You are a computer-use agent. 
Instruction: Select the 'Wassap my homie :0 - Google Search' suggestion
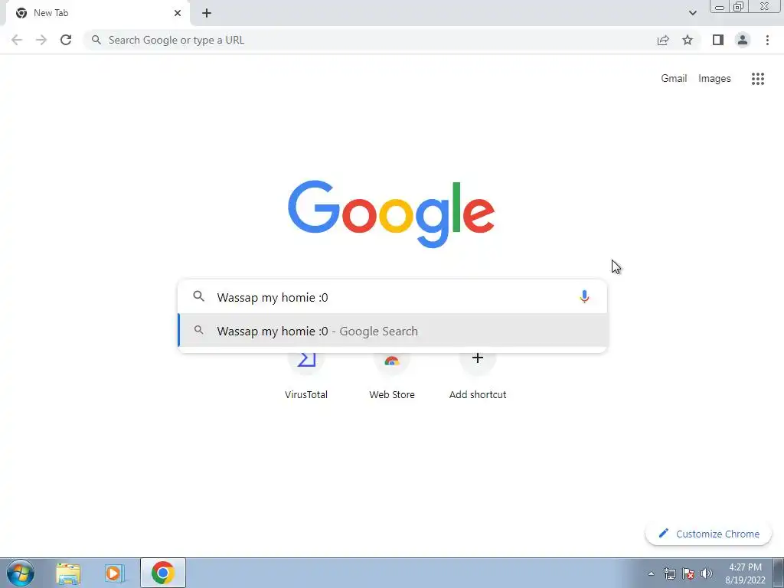point(393,331)
